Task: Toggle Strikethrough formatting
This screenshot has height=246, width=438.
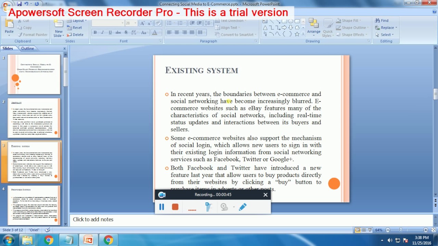Action: click(x=118, y=32)
